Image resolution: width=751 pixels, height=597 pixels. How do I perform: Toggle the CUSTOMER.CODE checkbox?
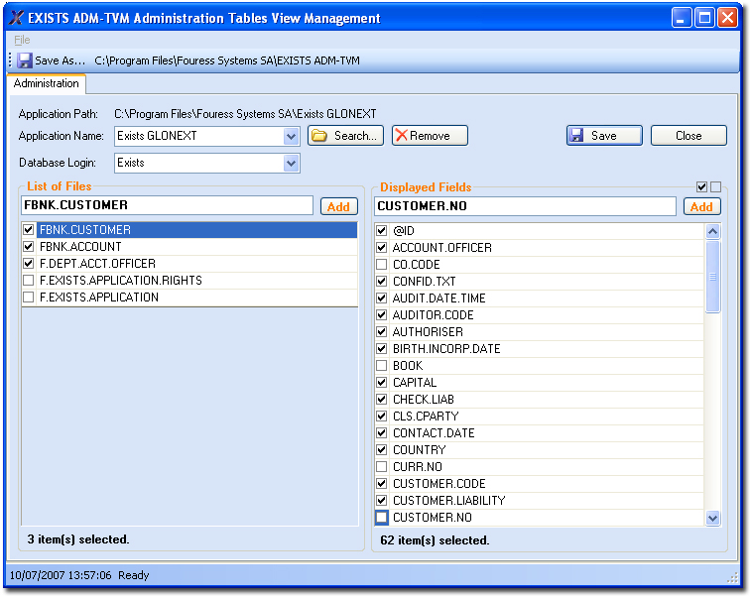pos(382,484)
